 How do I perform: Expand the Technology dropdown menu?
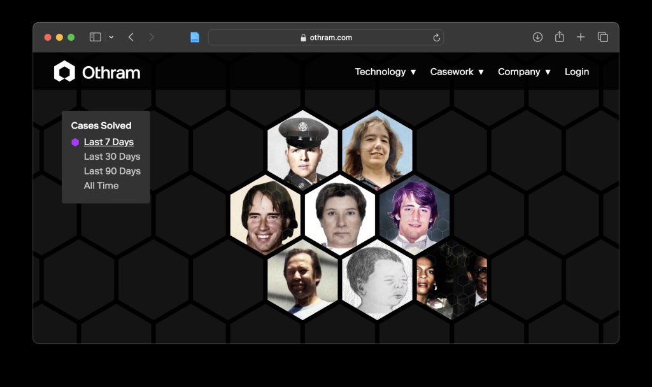coord(385,71)
